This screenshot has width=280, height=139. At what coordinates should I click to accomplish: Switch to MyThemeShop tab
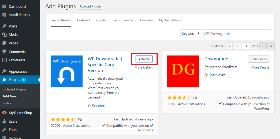coord(170,20)
